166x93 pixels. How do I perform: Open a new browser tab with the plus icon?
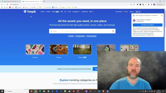tap(44, 2)
